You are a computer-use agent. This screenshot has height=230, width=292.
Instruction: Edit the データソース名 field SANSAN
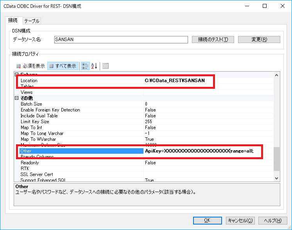pyautogui.click(x=121, y=40)
